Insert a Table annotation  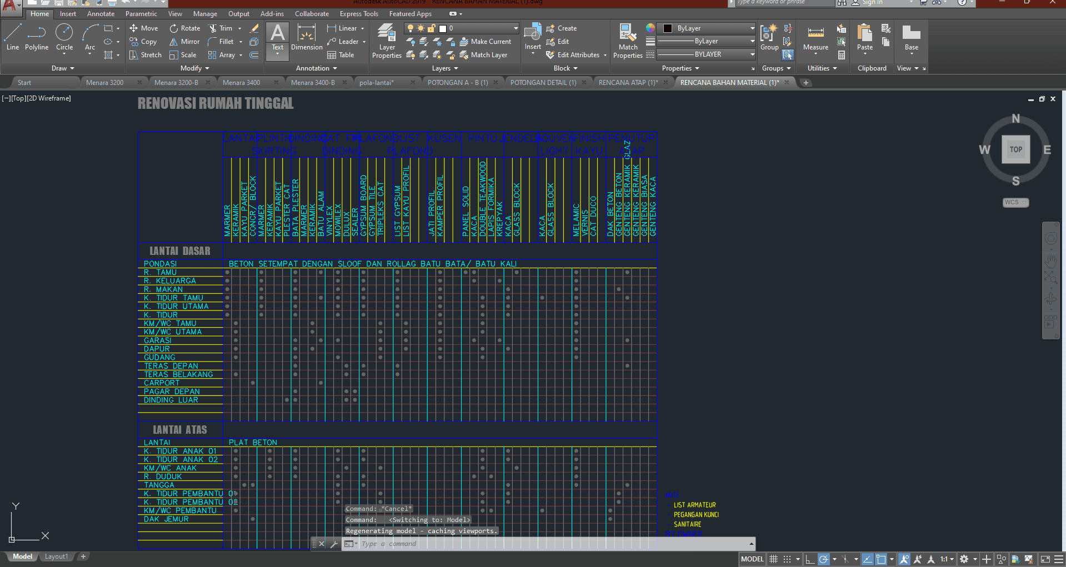pyautogui.click(x=341, y=55)
